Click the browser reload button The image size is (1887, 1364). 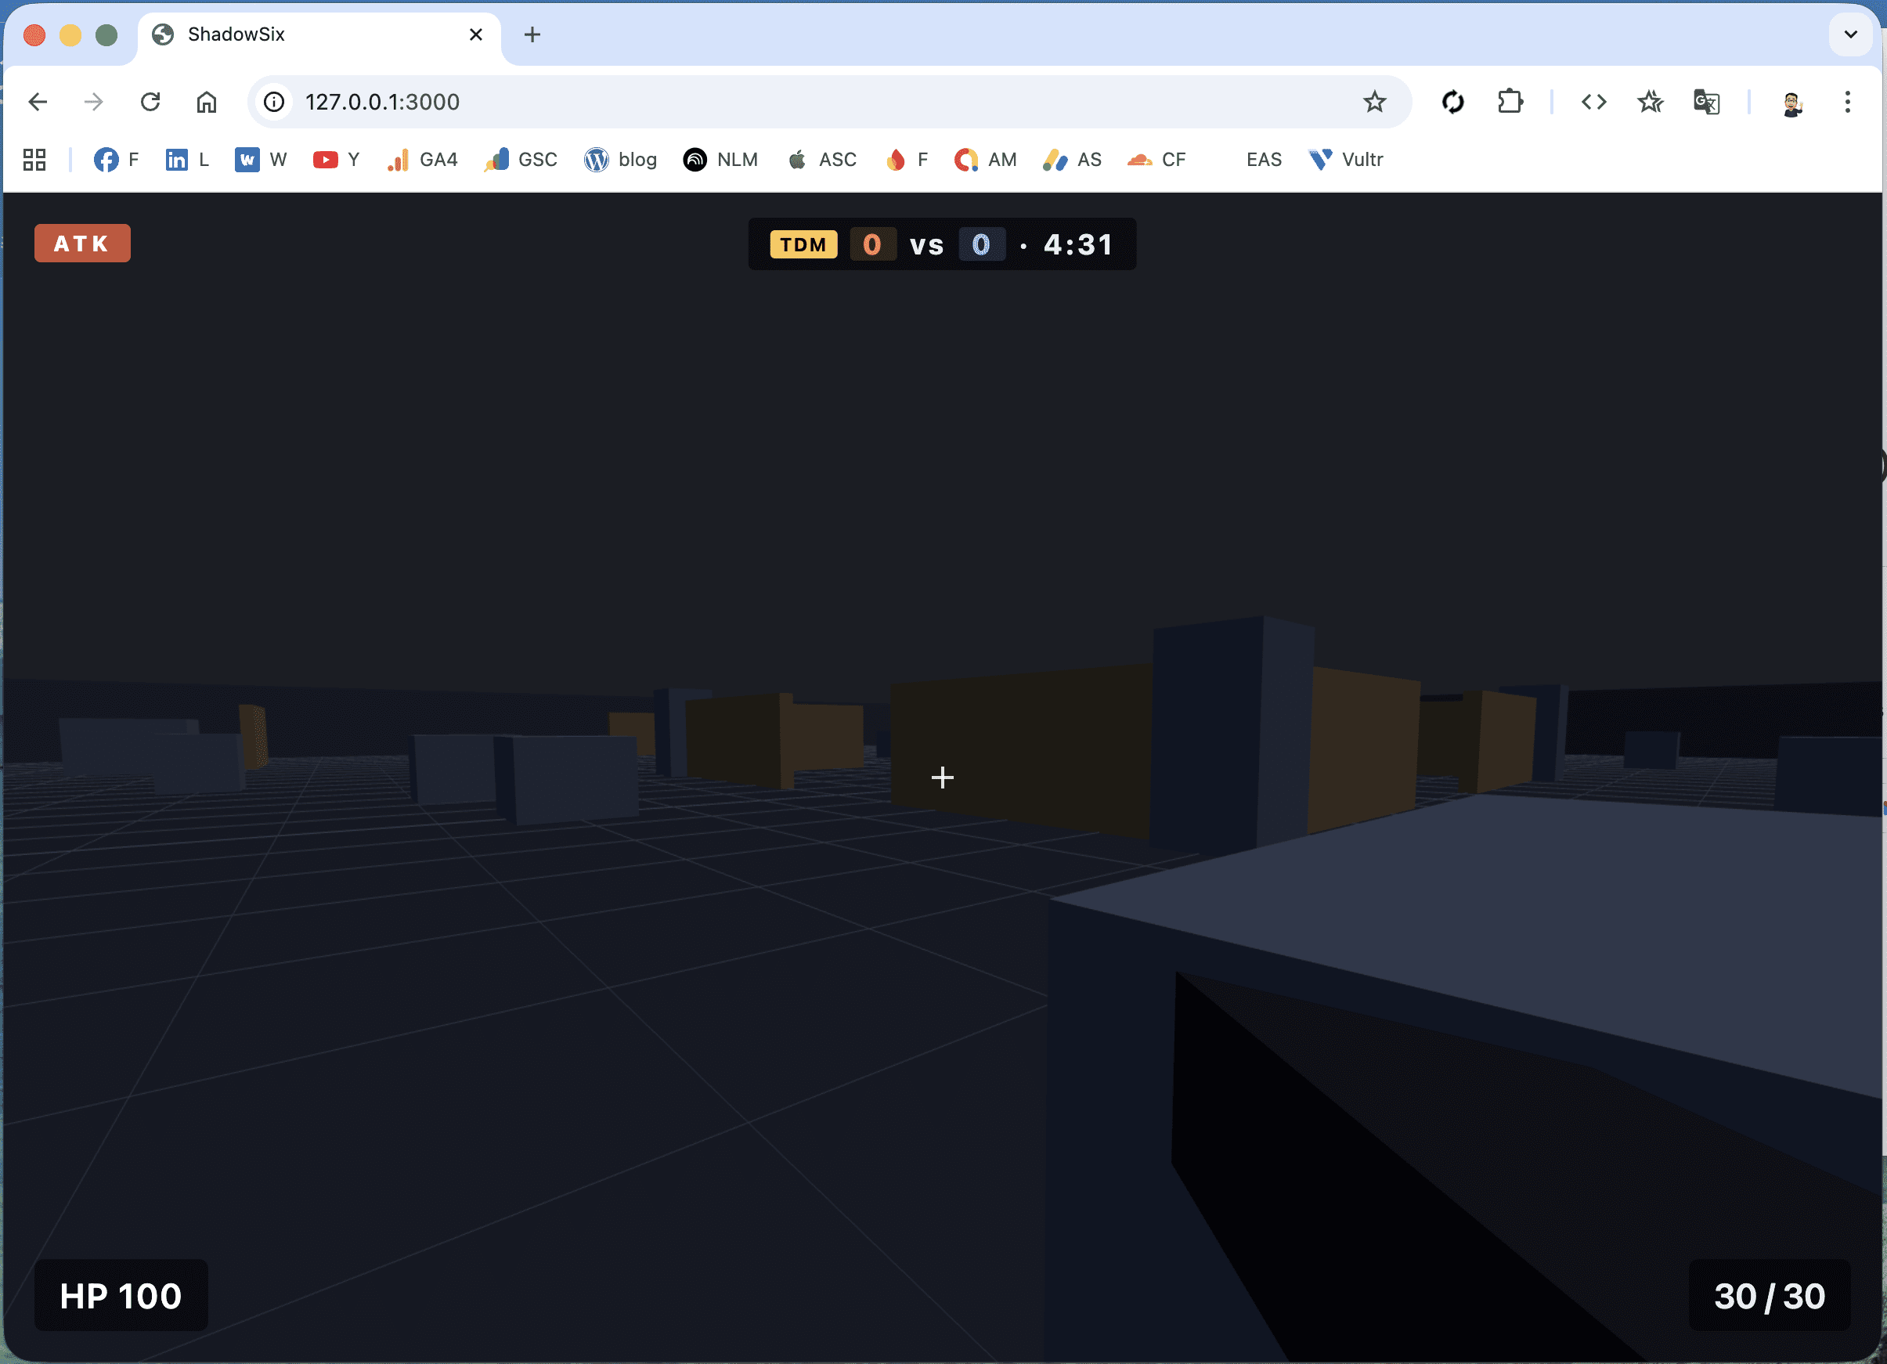(x=150, y=102)
